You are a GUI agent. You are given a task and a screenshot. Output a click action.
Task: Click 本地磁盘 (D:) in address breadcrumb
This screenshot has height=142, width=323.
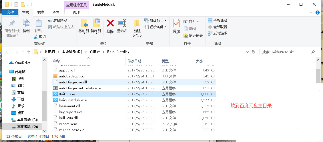coord(72,52)
